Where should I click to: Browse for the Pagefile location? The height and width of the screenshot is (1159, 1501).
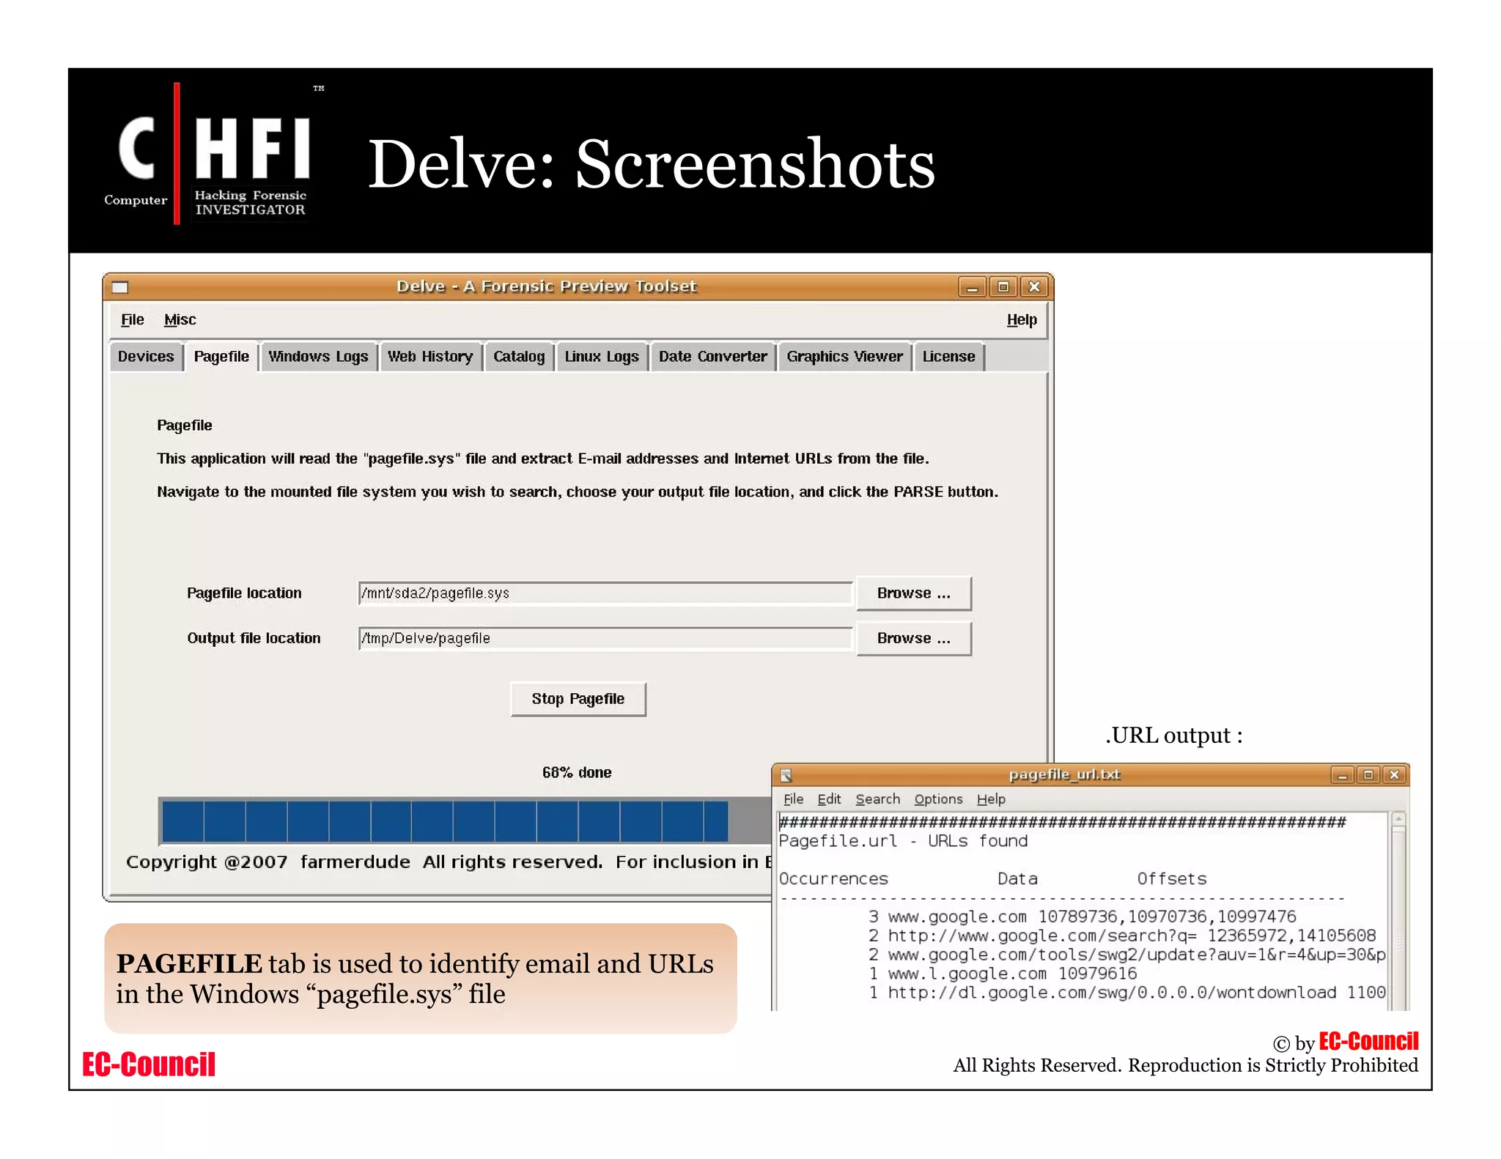tap(913, 593)
